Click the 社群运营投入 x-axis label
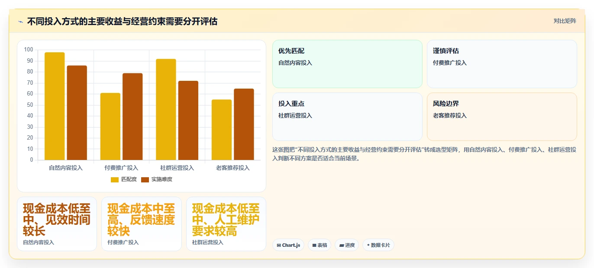This screenshot has height=268, width=594. point(177,168)
